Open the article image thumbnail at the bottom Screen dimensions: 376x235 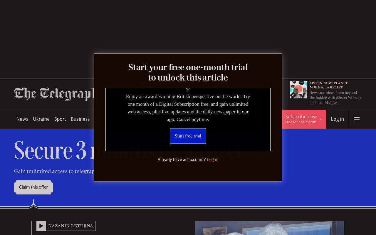coord(270,228)
